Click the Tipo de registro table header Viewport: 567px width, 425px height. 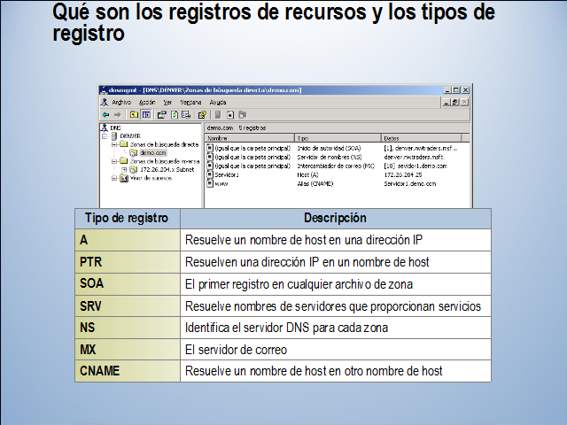pyautogui.click(x=128, y=219)
